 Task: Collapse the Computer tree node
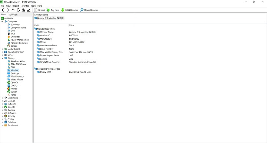(x=2, y=21)
